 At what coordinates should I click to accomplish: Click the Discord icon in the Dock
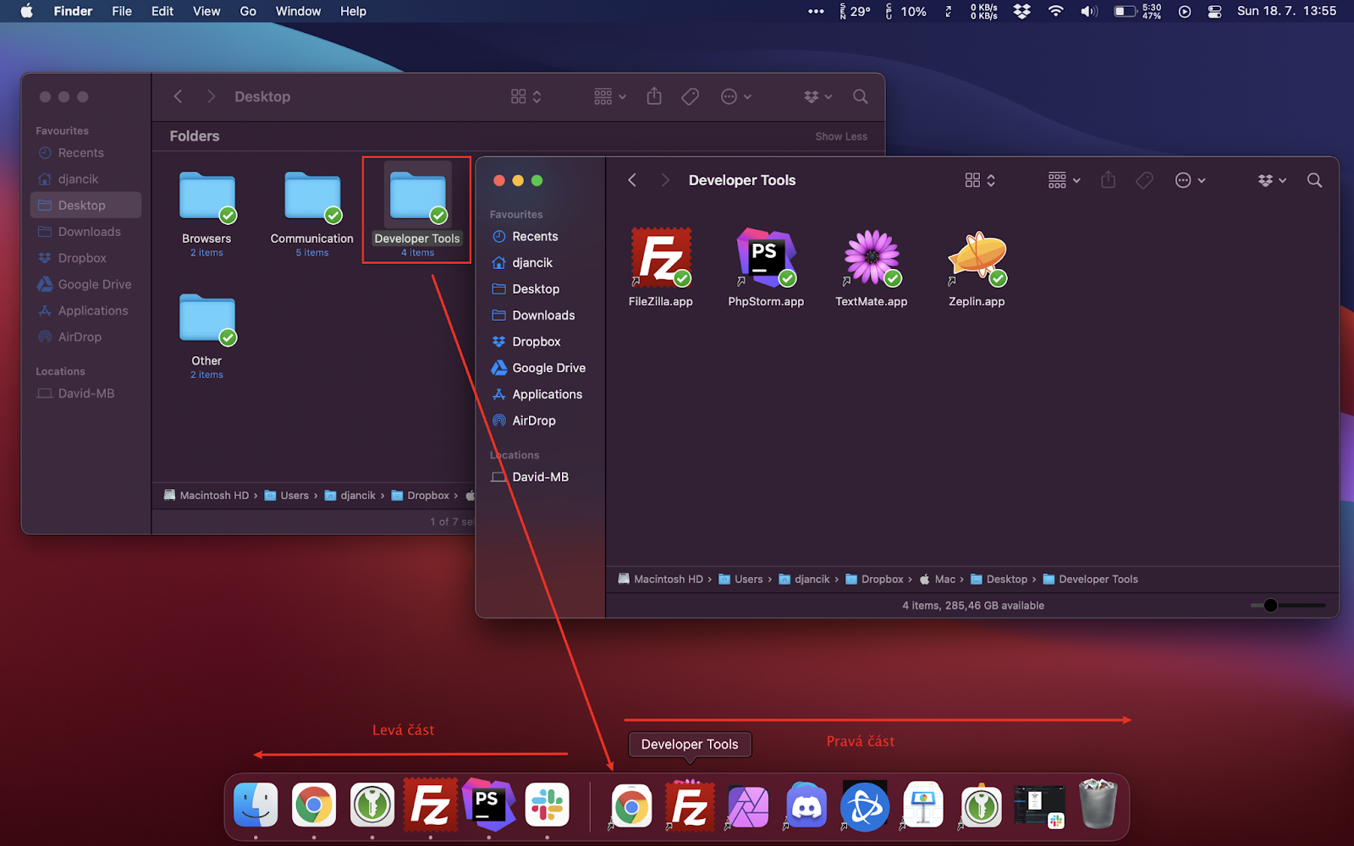click(x=806, y=805)
